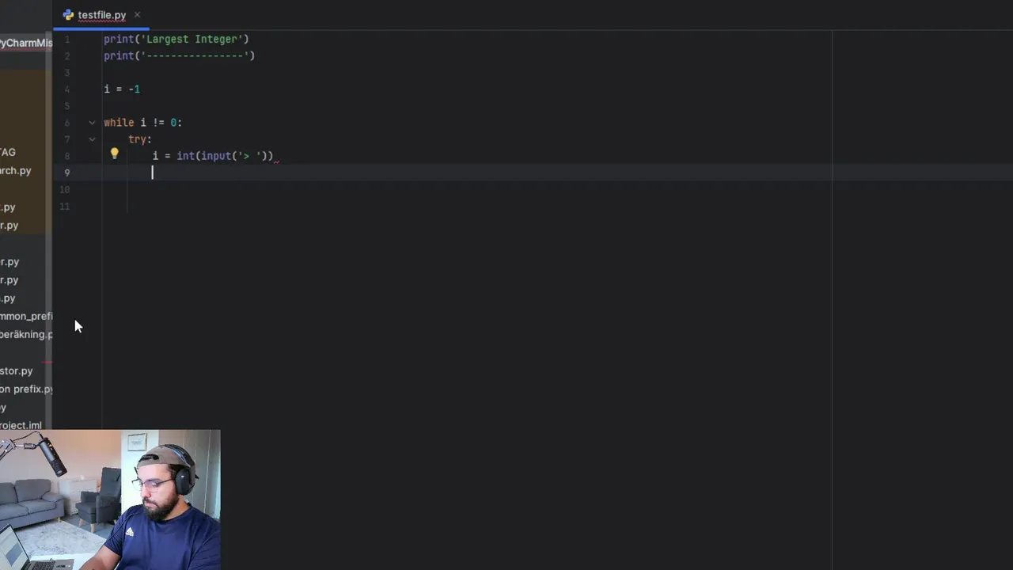The image size is (1013, 570).
Task: Place cursor in print('Largest Integer') line
Action: (x=176, y=39)
